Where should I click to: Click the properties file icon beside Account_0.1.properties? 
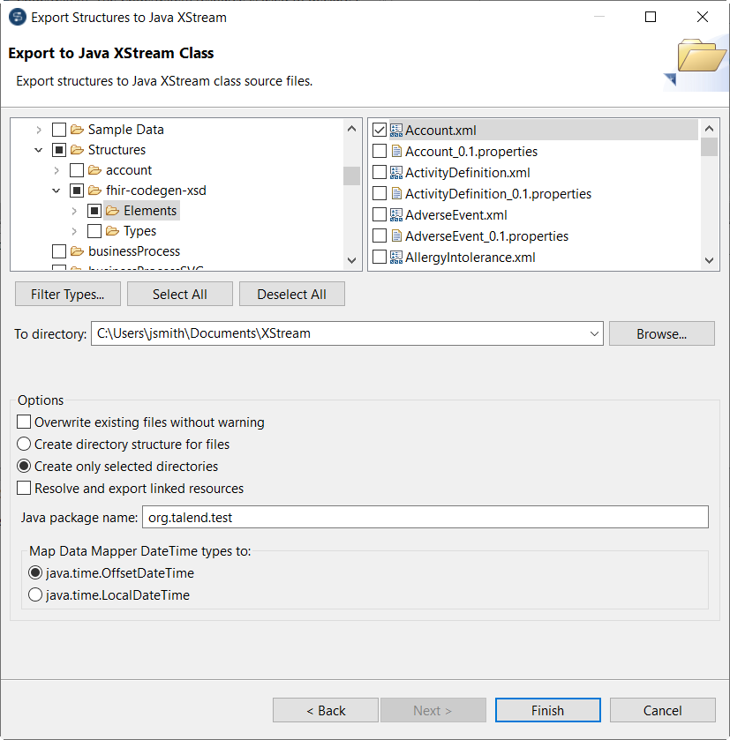tap(397, 151)
